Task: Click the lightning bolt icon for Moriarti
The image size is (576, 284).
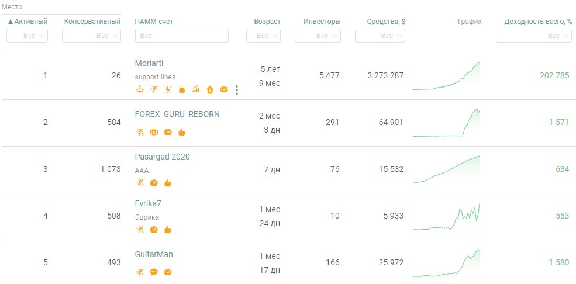Action: coord(167,89)
